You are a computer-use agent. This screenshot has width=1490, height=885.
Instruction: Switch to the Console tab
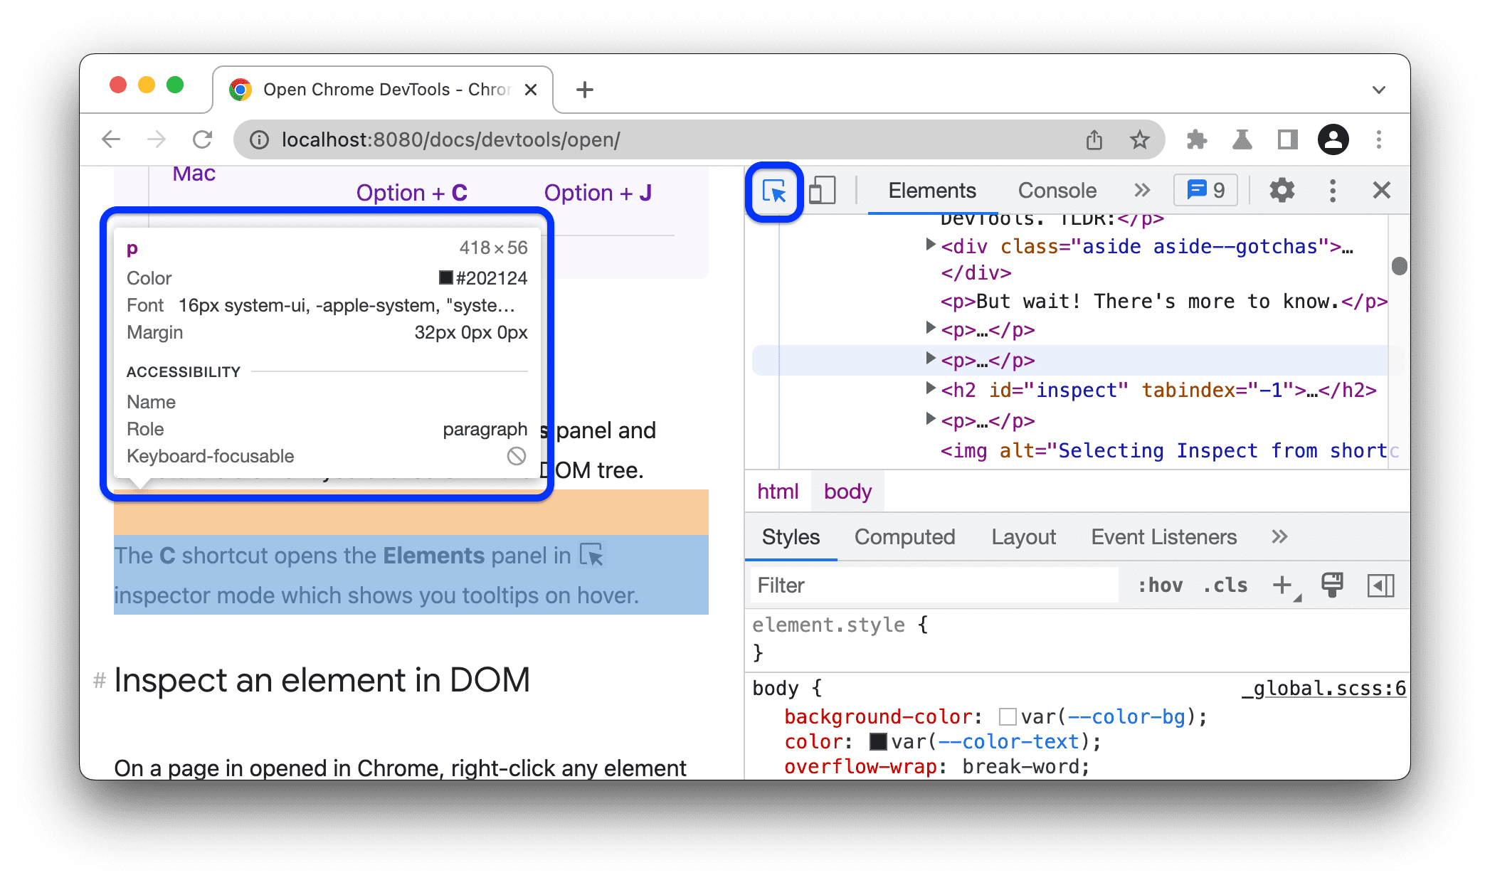click(1056, 190)
